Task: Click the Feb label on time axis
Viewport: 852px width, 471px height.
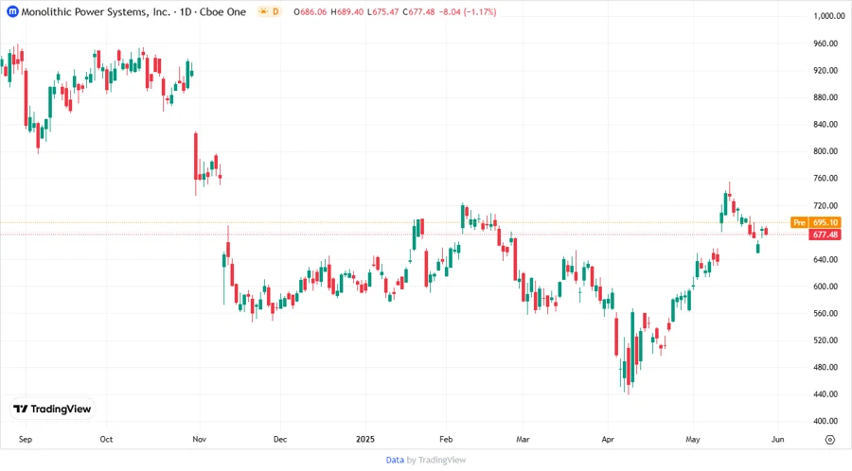Action: tap(446, 439)
